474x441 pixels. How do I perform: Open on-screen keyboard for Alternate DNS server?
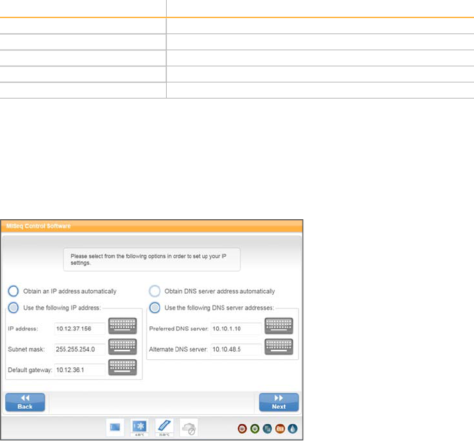tap(279, 346)
